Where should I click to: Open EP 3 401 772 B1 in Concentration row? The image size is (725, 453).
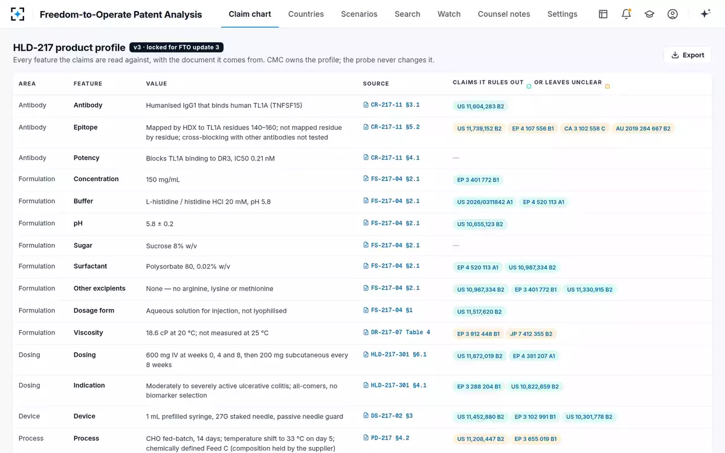pyautogui.click(x=478, y=180)
